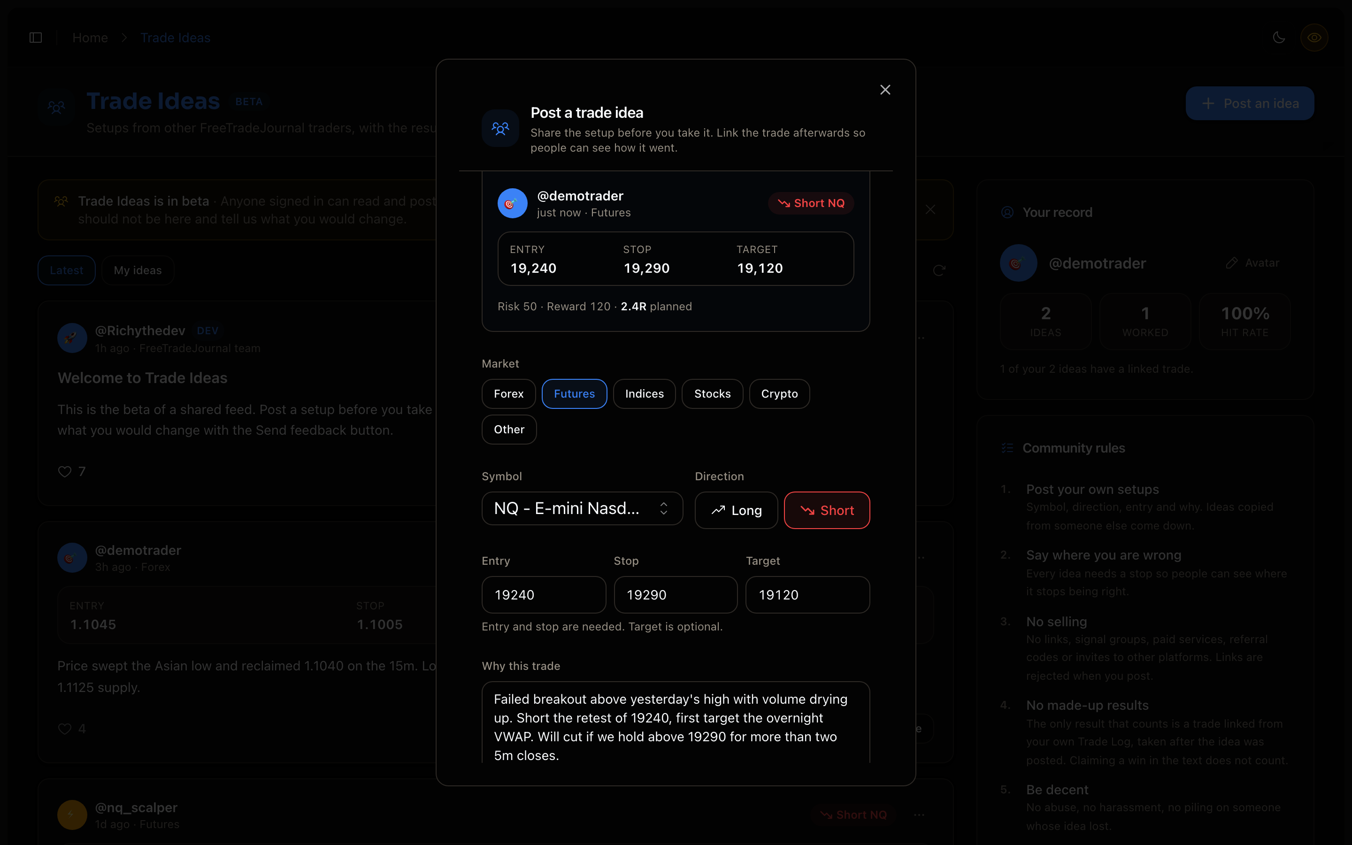Select the Indices market chip
This screenshot has height=845, width=1352.
point(644,394)
